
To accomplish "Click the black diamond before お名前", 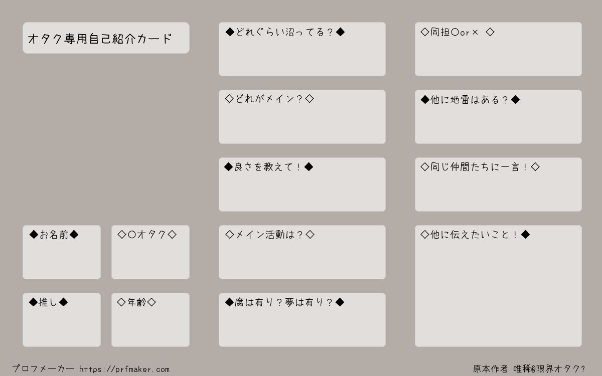I will pyautogui.click(x=34, y=235).
